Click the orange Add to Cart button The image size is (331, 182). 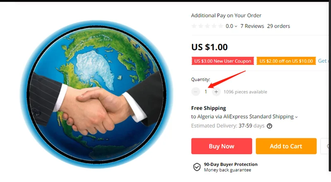point(286,146)
